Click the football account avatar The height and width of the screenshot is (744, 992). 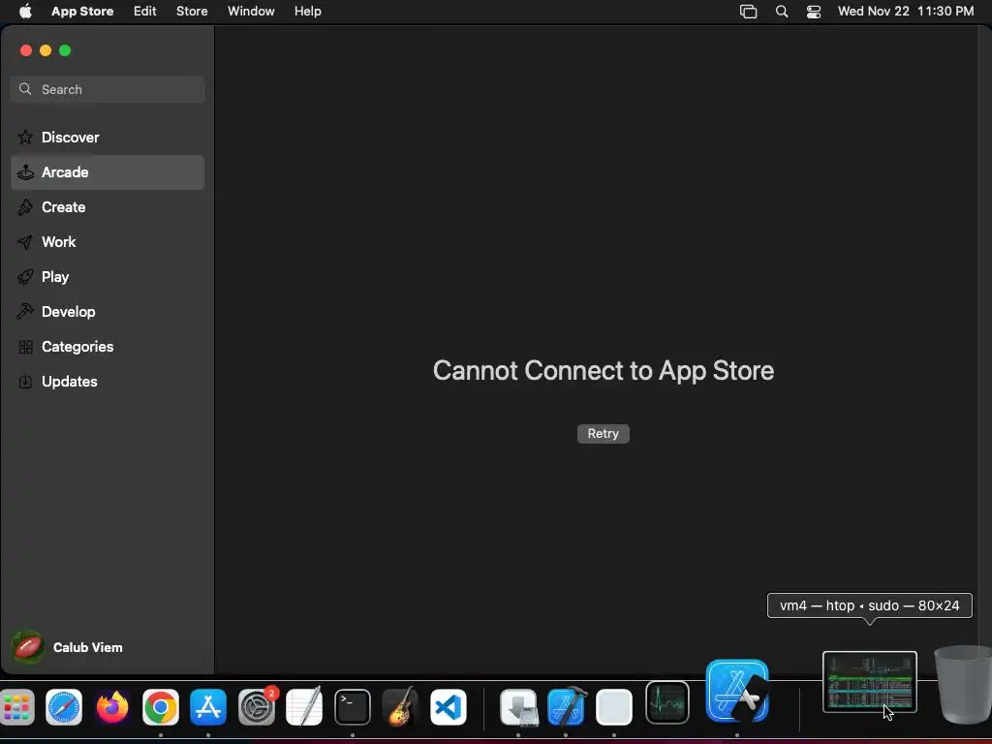(28, 647)
